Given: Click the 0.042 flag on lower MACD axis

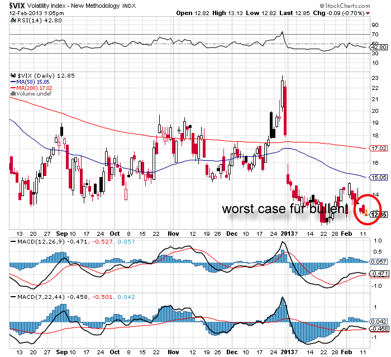Looking at the screenshot, I should pos(379,322).
